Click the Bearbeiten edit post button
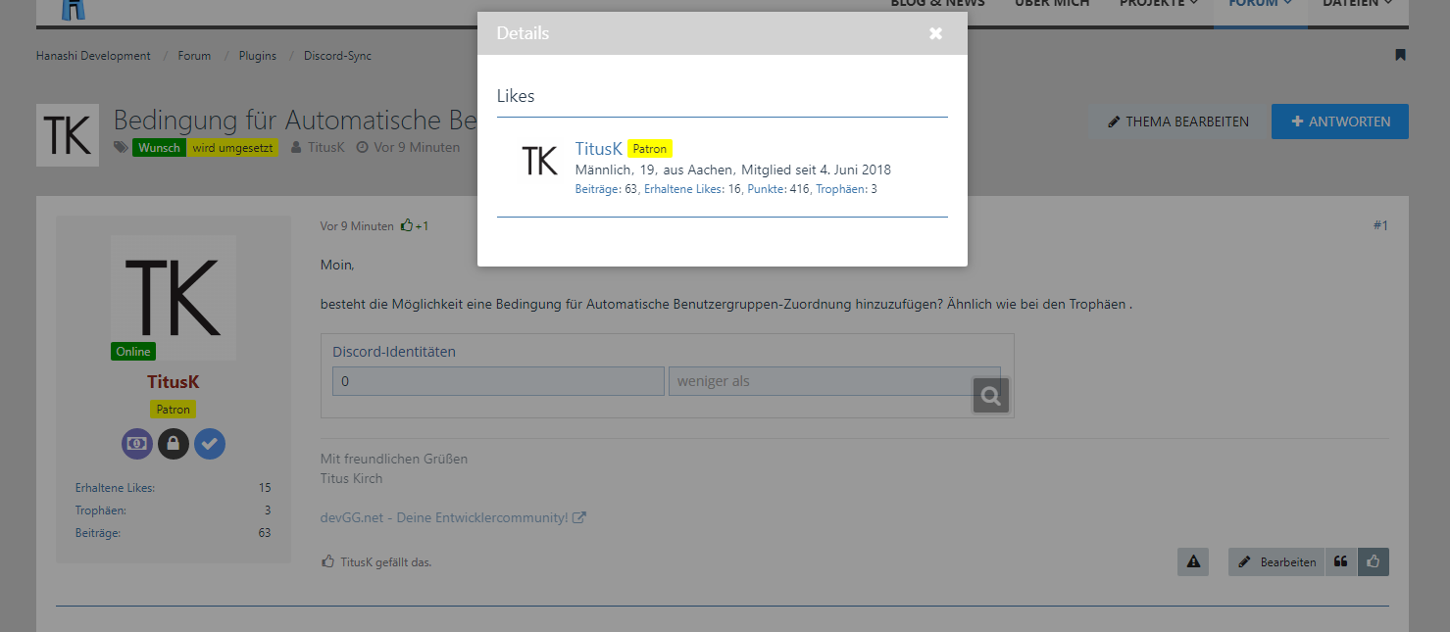The image size is (1450, 632). (x=1276, y=561)
